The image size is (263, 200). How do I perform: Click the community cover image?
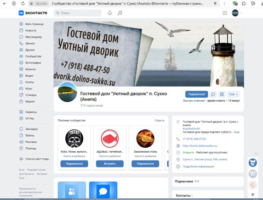148,54
